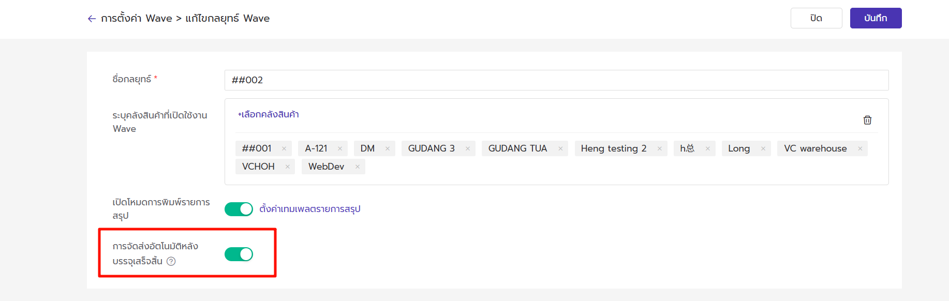Click the help icon beside auto-ship label
The height and width of the screenshot is (301, 949).
point(171,261)
